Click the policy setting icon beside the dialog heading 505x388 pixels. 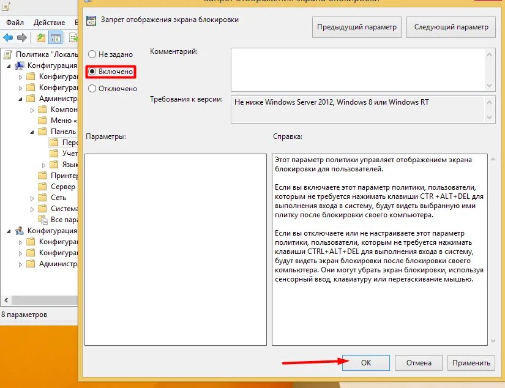click(91, 20)
